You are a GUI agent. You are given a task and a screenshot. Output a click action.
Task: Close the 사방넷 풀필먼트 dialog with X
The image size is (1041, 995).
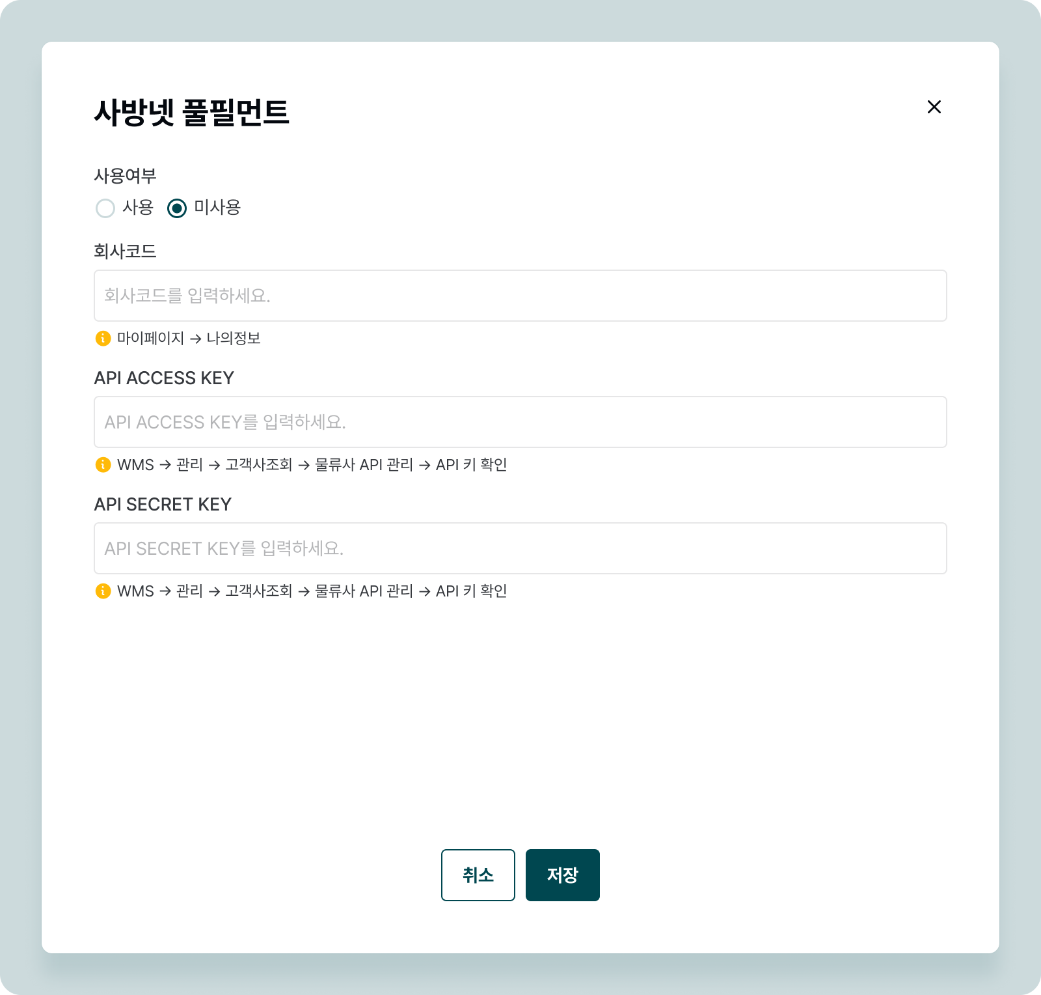coord(934,107)
